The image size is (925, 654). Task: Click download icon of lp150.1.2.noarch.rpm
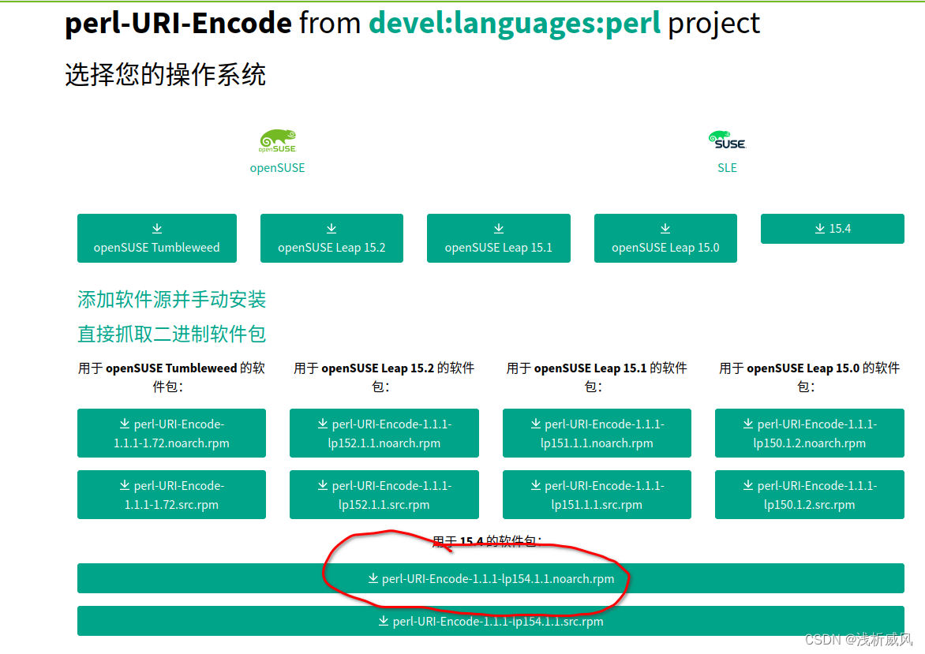coord(748,424)
